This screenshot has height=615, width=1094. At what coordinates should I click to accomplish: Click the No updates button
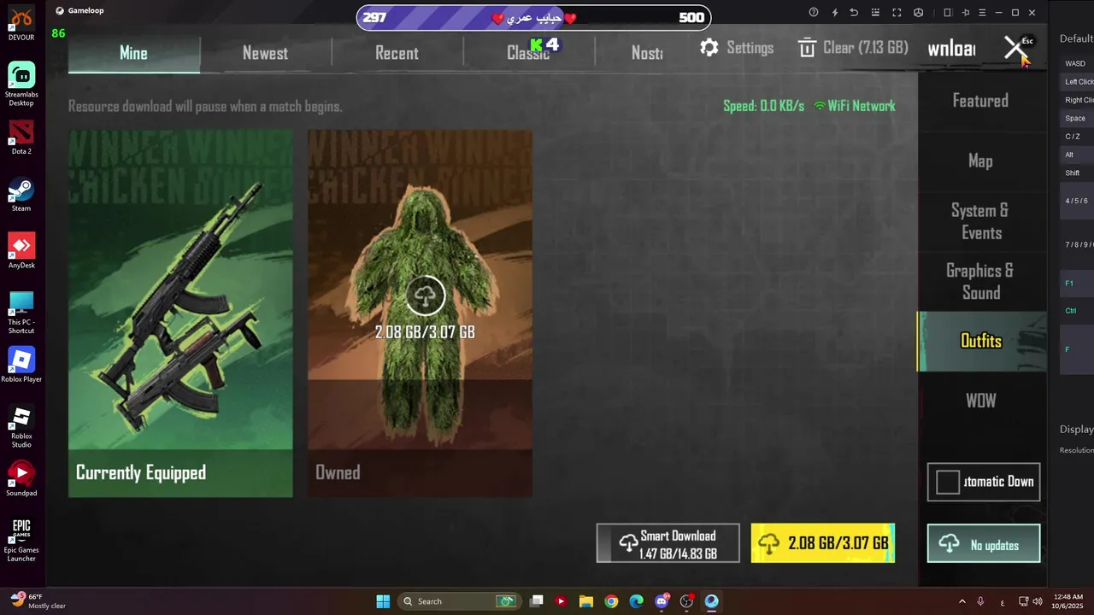[x=984, y=543]
